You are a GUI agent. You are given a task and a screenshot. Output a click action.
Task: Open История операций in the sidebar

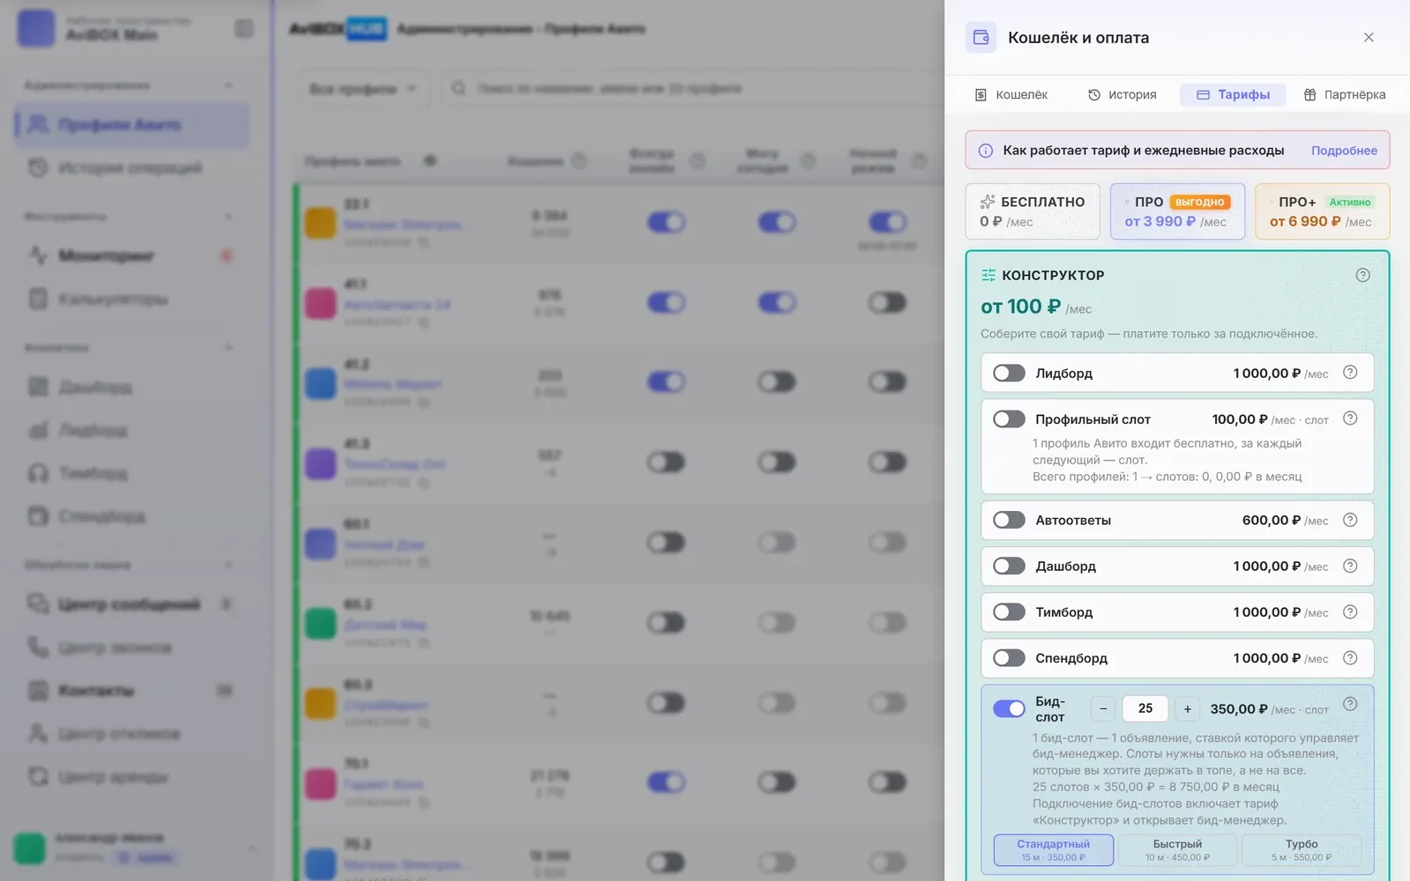pyautogui.click(x=131, y=167)
